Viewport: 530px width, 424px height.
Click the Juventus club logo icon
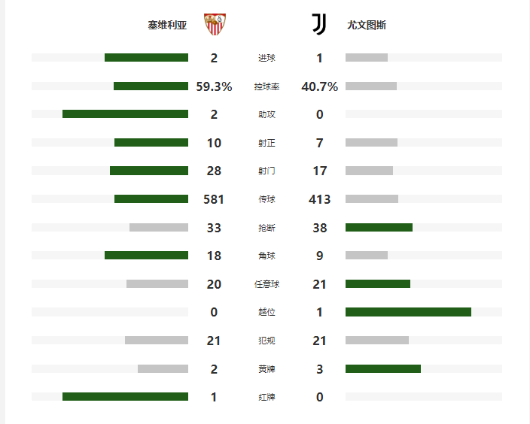[319, 24]
